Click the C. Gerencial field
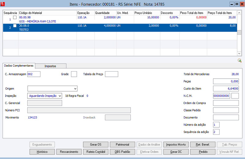This screenshot has width=245, height=159. pos(45,103)
